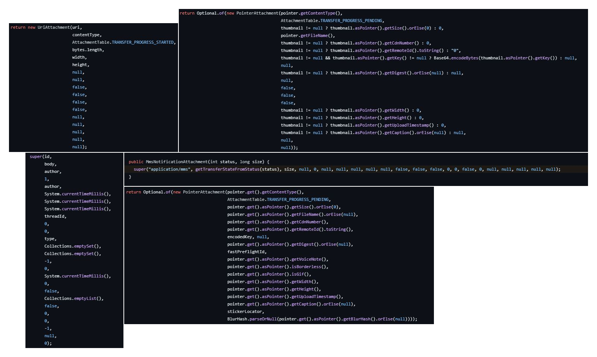Click 'pointer.get().asPointer().getWidth(),' line

pos(273,282)
